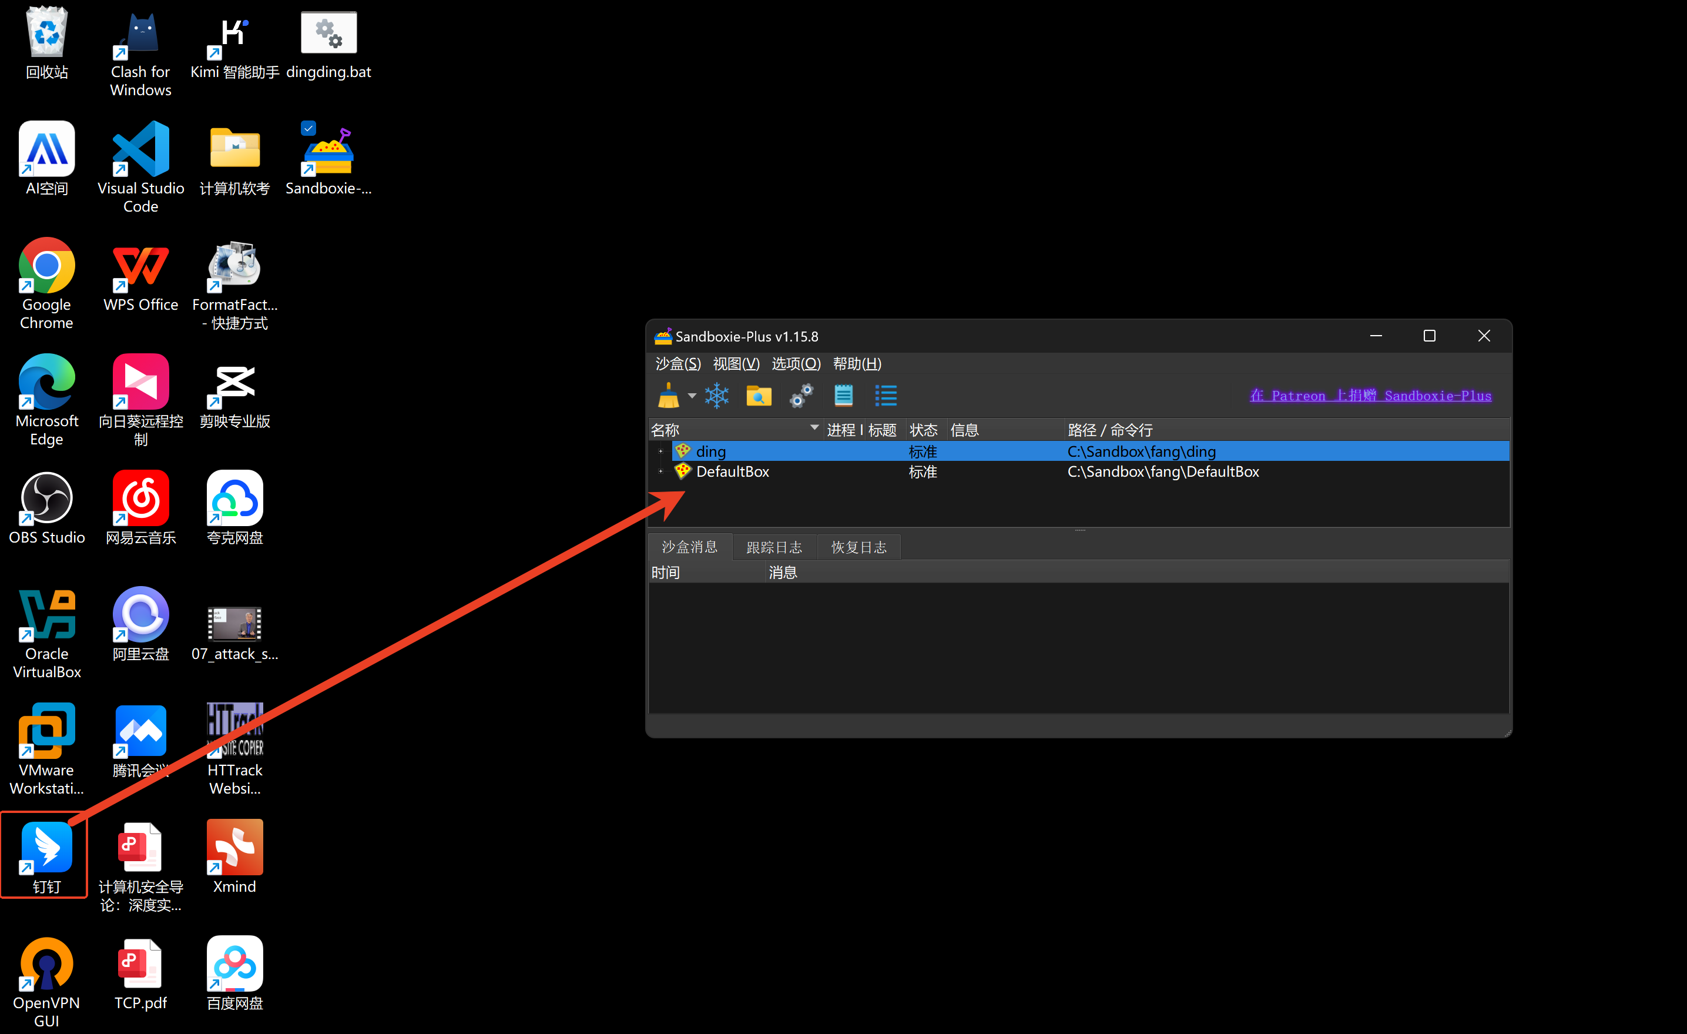
Task: Toggle the checkbox on the Sandboxie desktop icon
Action: [x=308, y=128]
